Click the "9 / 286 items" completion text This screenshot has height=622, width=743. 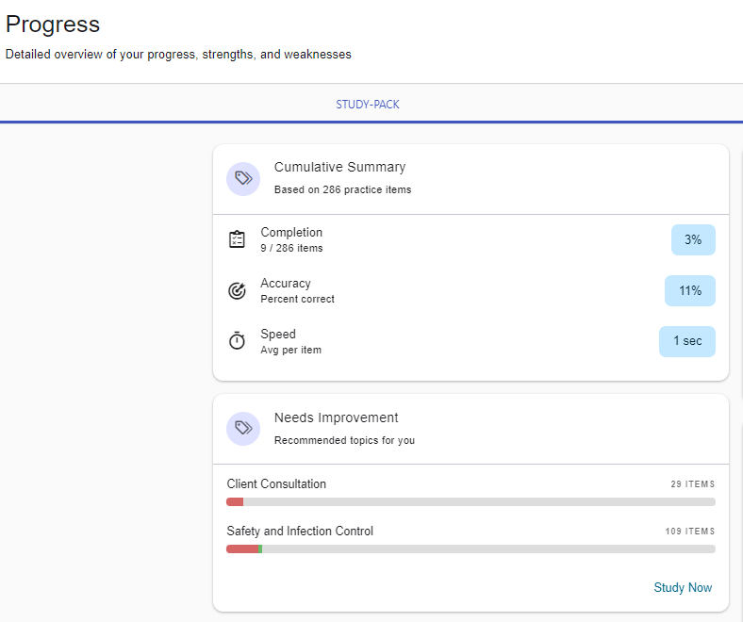click(291, 249)
